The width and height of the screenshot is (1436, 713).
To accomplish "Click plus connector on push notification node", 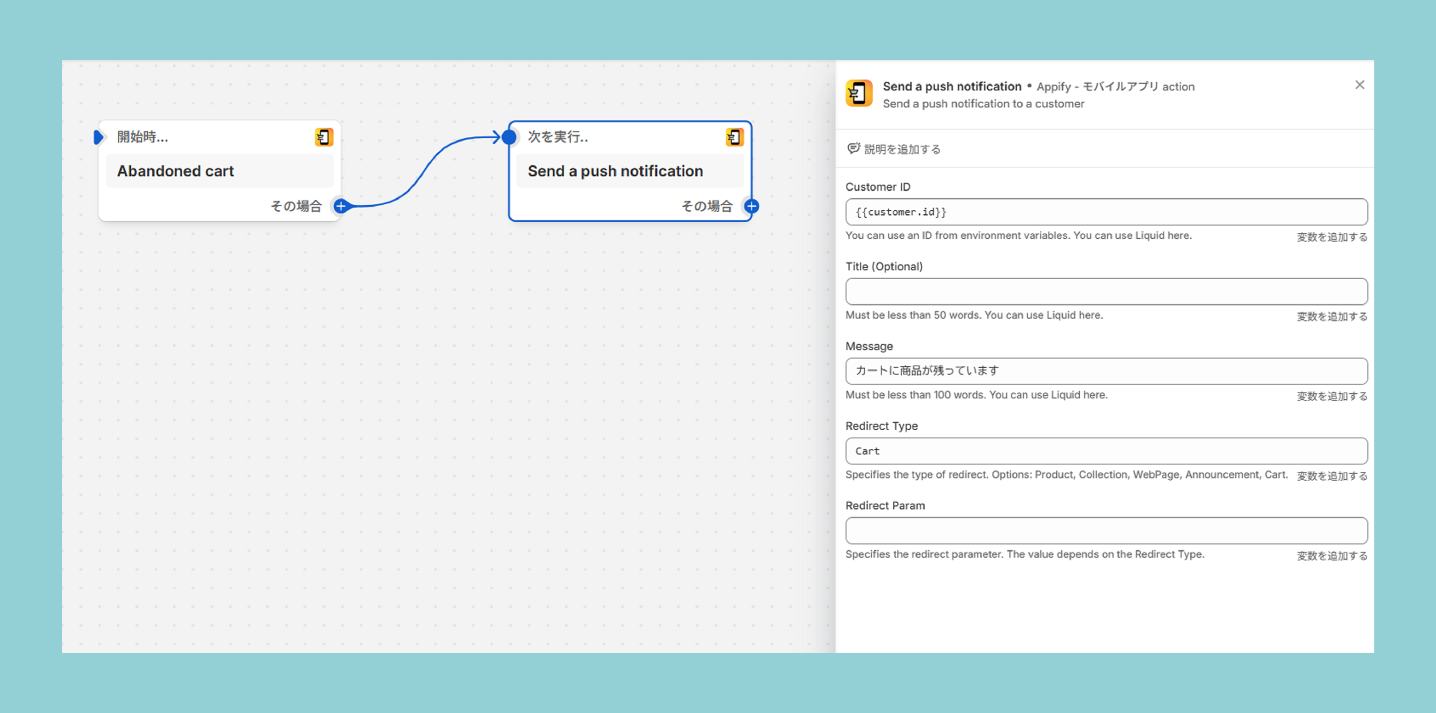I will click(x=752, y=206).
